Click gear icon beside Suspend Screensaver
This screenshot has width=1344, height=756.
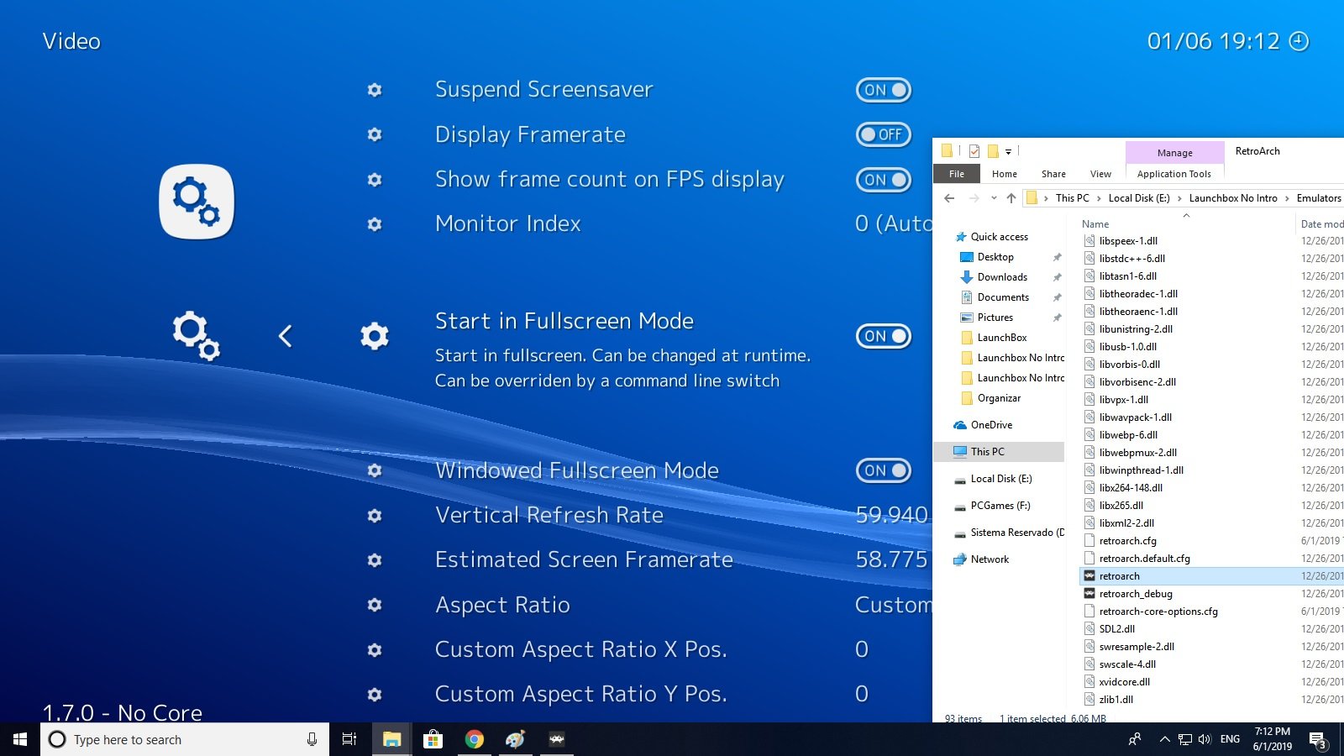point(375,90)
